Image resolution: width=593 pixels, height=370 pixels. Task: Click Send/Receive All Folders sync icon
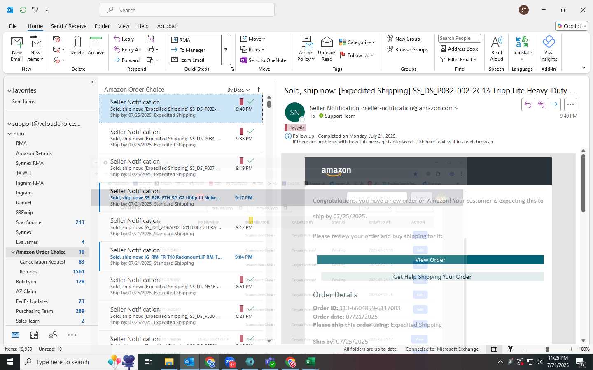click(x=23, y=10)
